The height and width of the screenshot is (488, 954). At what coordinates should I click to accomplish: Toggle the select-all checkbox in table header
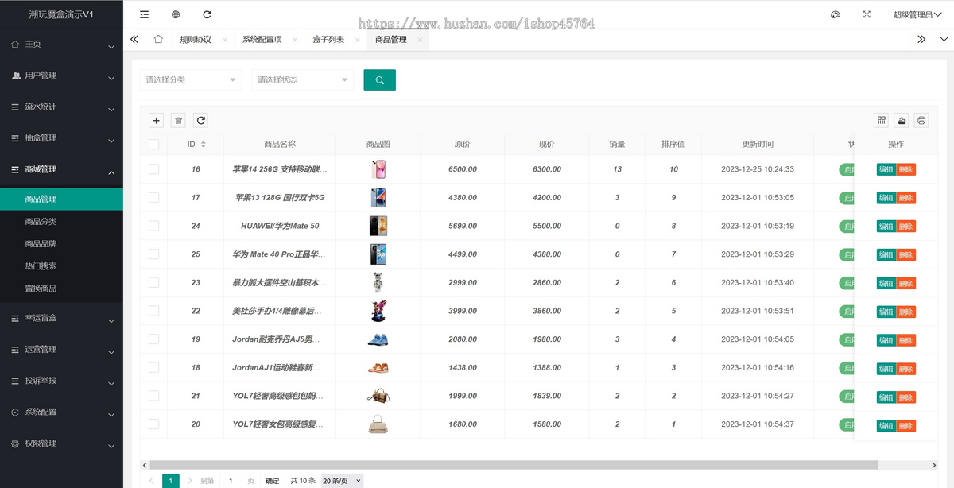tap(153, 144)
